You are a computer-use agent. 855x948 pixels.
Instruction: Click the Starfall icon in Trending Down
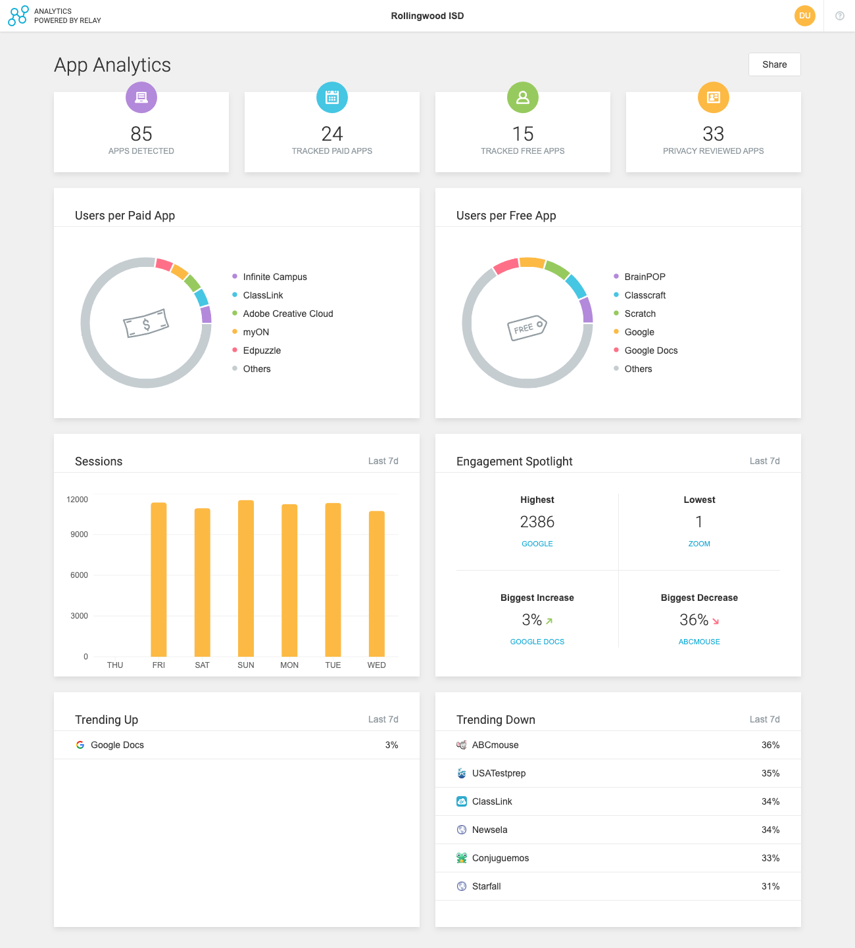coord(460,886)
